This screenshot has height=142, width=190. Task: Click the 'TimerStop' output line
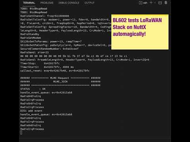pos(40,64)
